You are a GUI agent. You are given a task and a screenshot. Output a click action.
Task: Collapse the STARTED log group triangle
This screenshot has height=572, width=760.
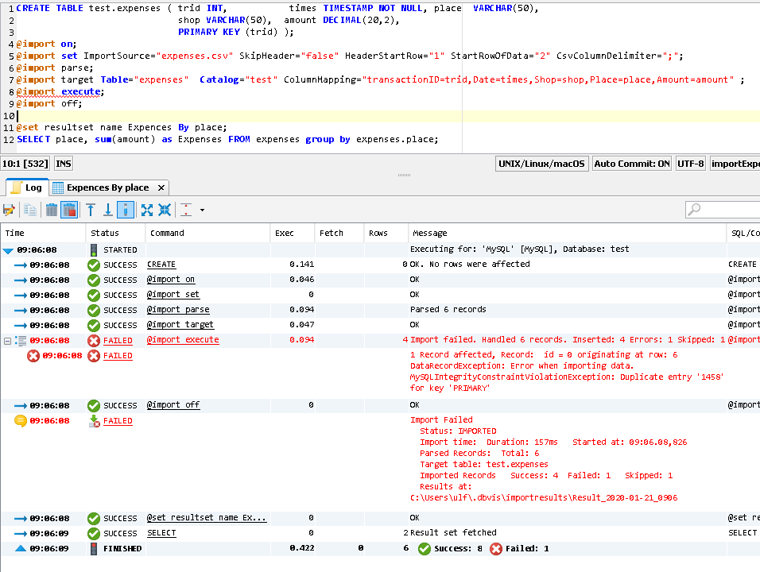[x=8, y=250]
